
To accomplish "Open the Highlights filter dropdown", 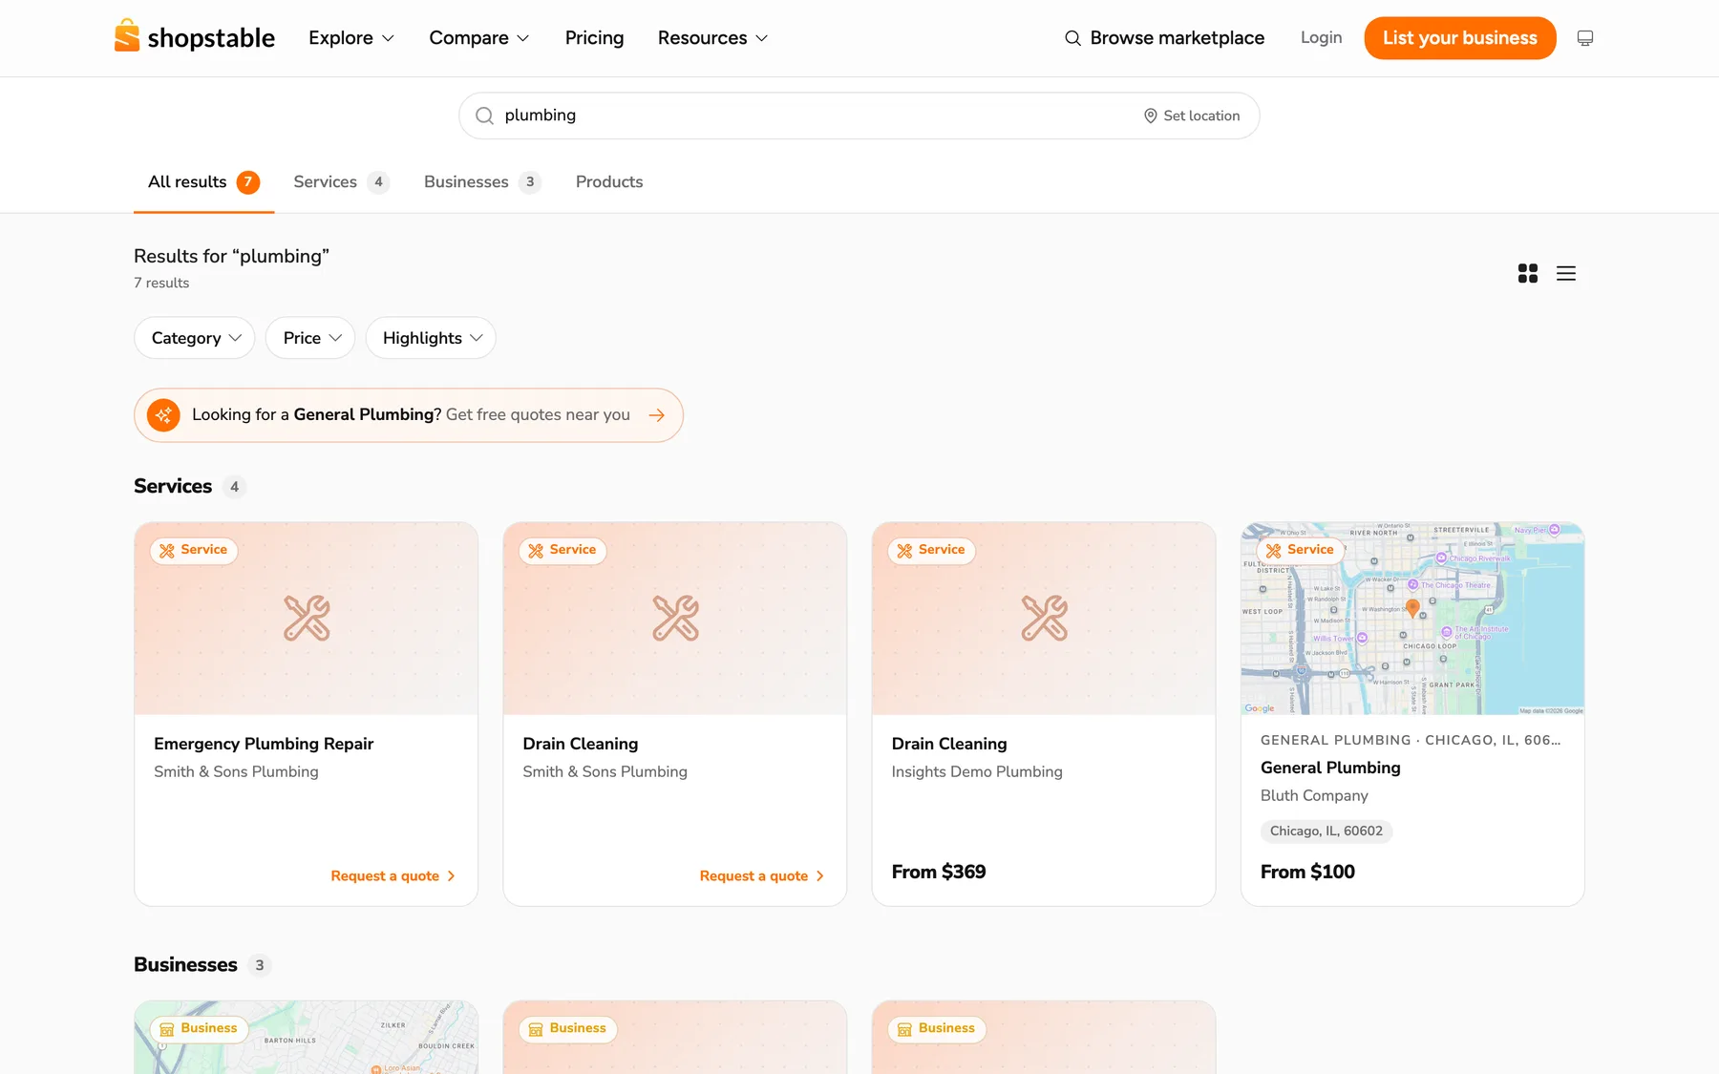I will pyautogui.click(x=431, y=338).
